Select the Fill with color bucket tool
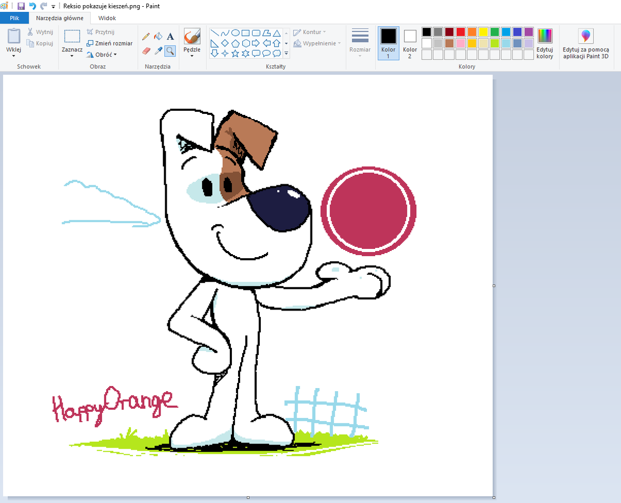Image resolution: width=621 pixels, height=503 pixels. (158, 36)
